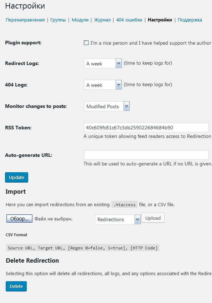Focus the RSS Token input field
212x303 pixels.
(x=146, y=128)
